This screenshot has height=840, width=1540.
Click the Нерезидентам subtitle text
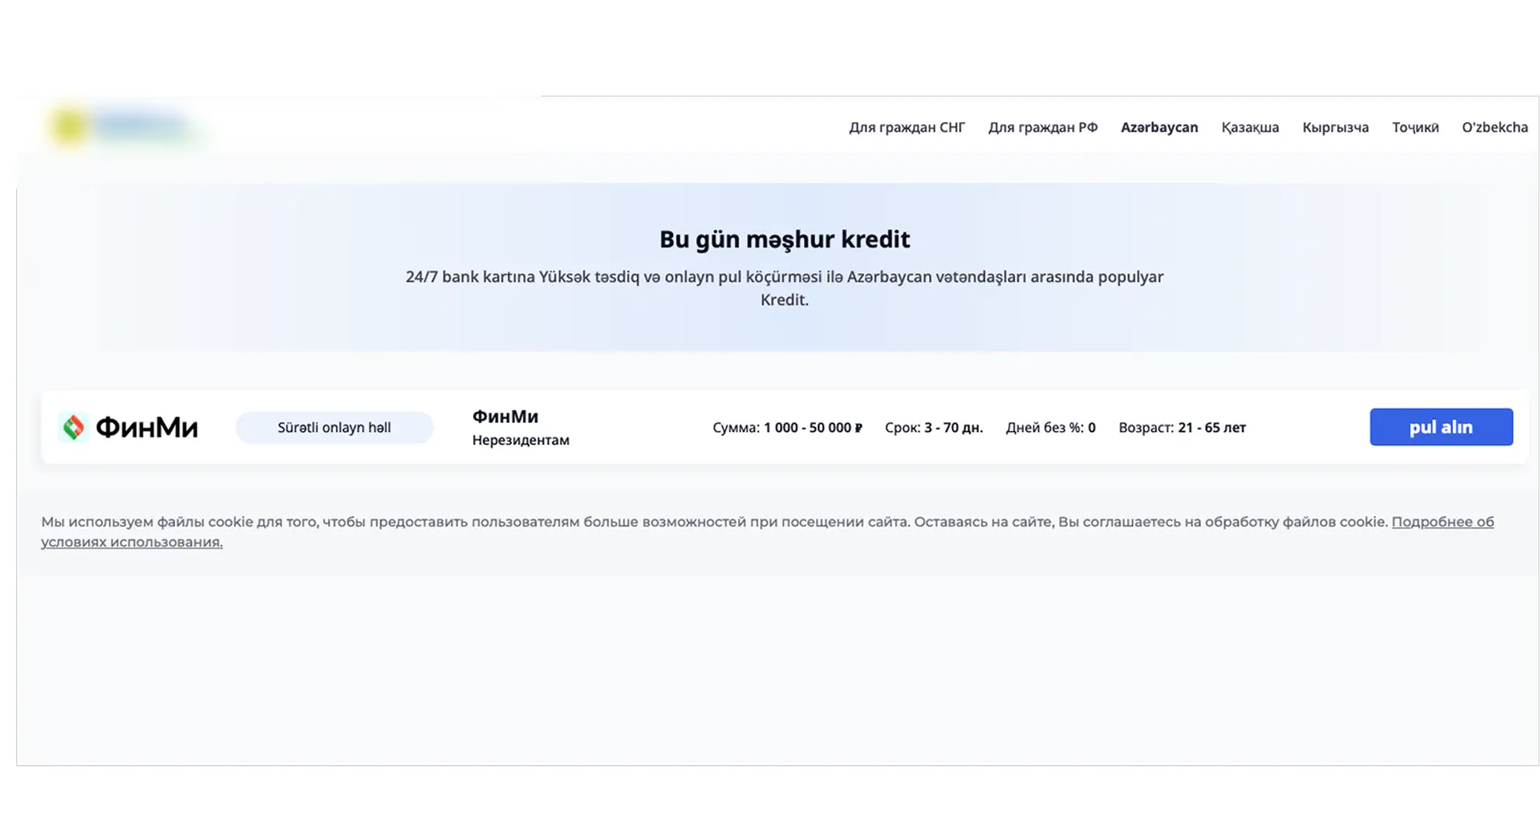pyautogui.click(x=521, y=440)
